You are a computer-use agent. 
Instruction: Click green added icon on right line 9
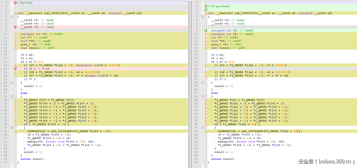(206, 31)
